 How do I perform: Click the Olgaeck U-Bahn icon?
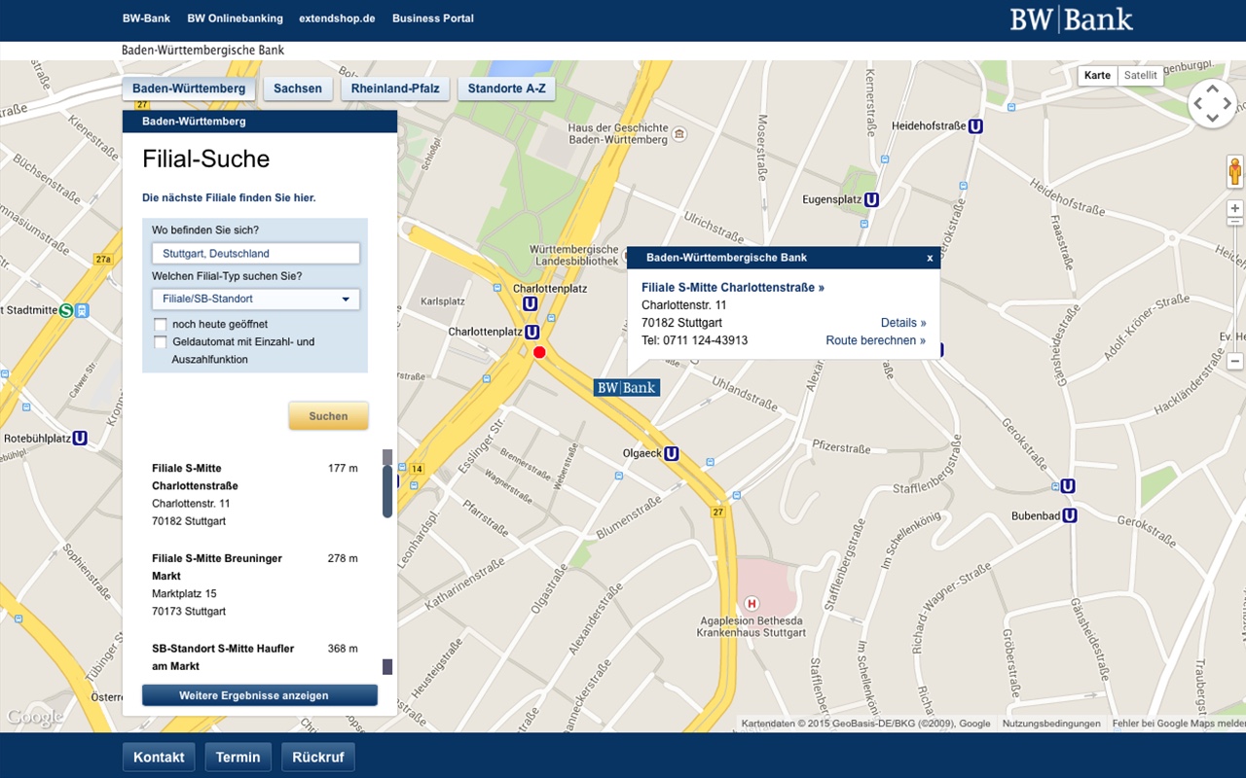(672, 453)
